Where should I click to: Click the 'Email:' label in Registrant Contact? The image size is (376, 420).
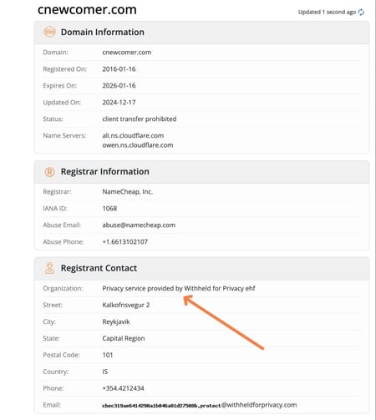coord(52,405)
